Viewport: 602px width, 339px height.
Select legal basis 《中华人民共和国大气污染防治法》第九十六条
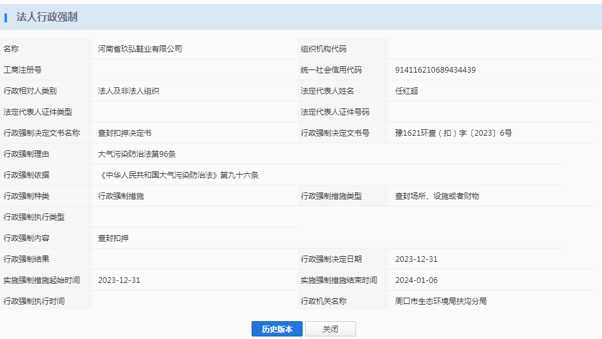coord(178,175)
